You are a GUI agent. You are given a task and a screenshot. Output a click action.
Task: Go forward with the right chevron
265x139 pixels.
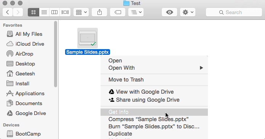[18, 12]
